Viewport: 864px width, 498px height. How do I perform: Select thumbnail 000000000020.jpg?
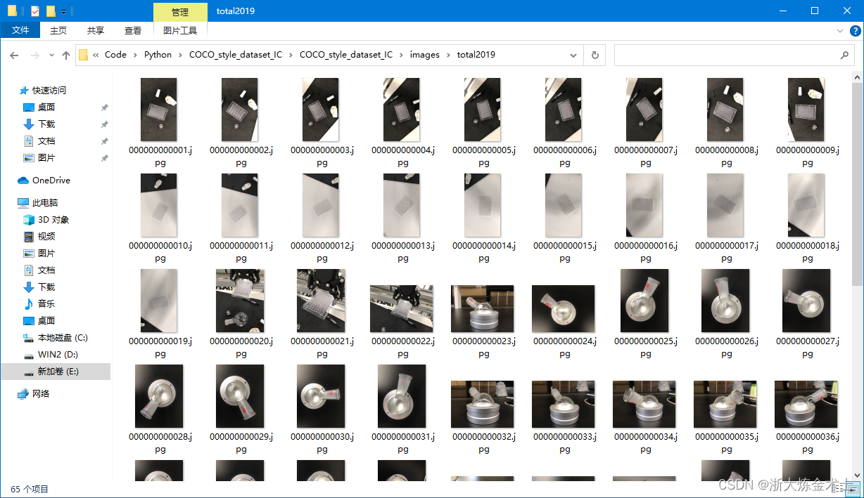pyautogui.click(x=240, y=301)
